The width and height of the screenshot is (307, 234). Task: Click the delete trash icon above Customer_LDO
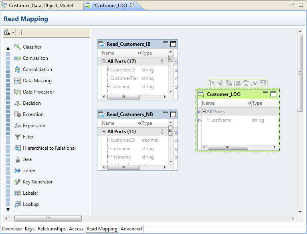246,83
